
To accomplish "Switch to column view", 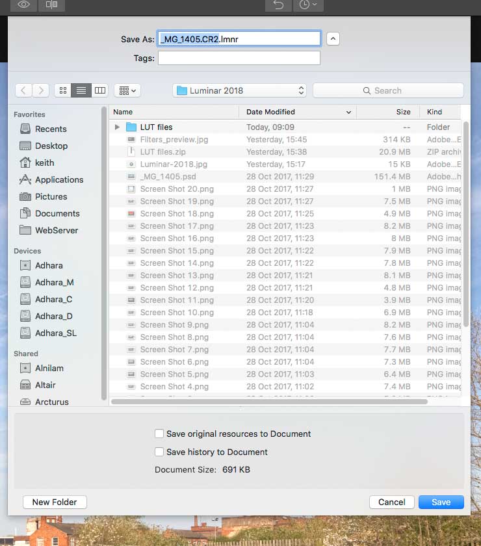I will [x=100, y=90].
